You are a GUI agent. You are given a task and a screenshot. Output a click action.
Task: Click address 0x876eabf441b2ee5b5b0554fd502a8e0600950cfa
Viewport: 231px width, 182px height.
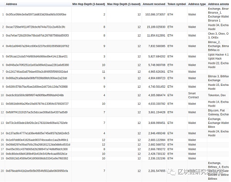point(37,171)
